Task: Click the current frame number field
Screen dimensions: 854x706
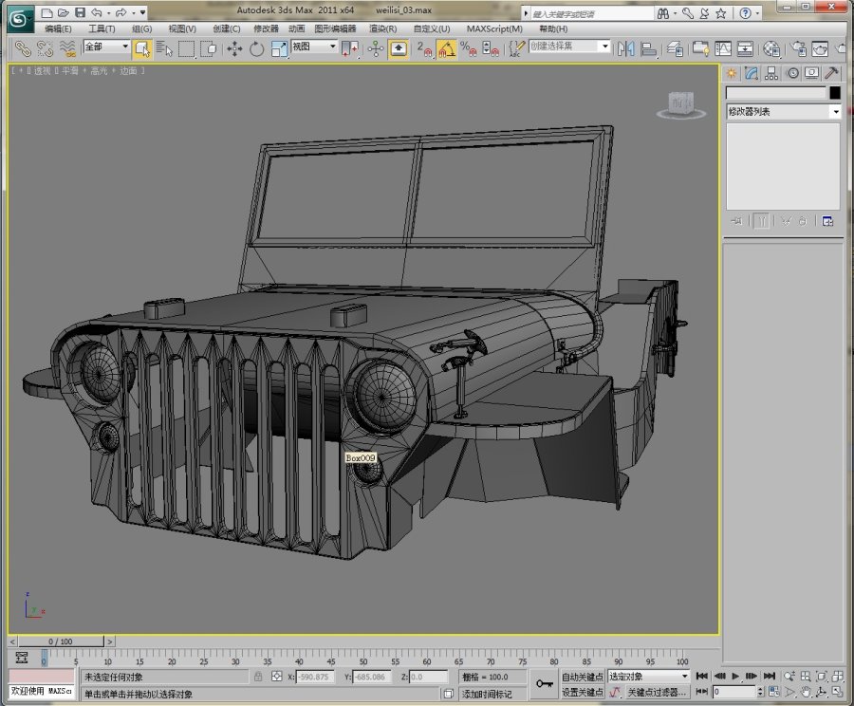Action: (734, 692)
